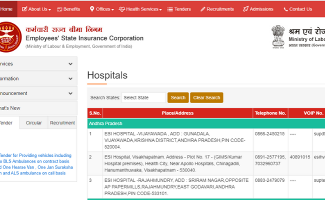
Task: Switch to the Recruitment tab
Action: [62, 122]
